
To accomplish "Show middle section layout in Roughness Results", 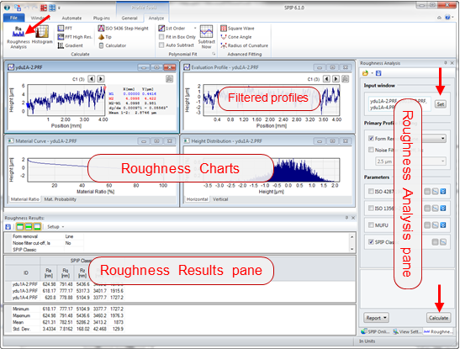I will (x=29, y=227).
